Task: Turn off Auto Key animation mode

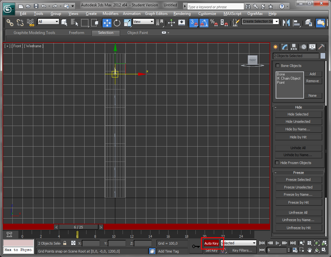Action: tap(211, 243)
